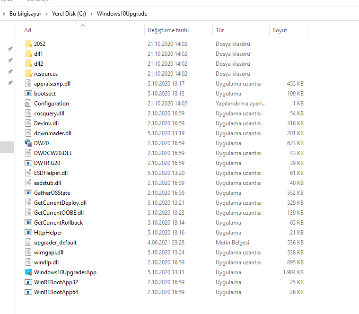359x314 pixels.
Task: Click the bootsect application icon
Action: click(28, 93)
